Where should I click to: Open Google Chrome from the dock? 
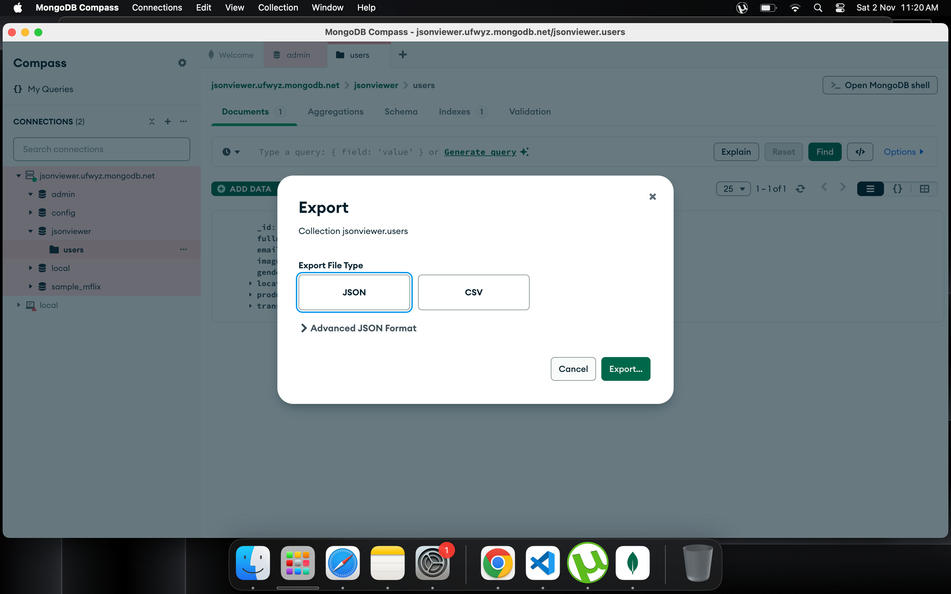498,563
